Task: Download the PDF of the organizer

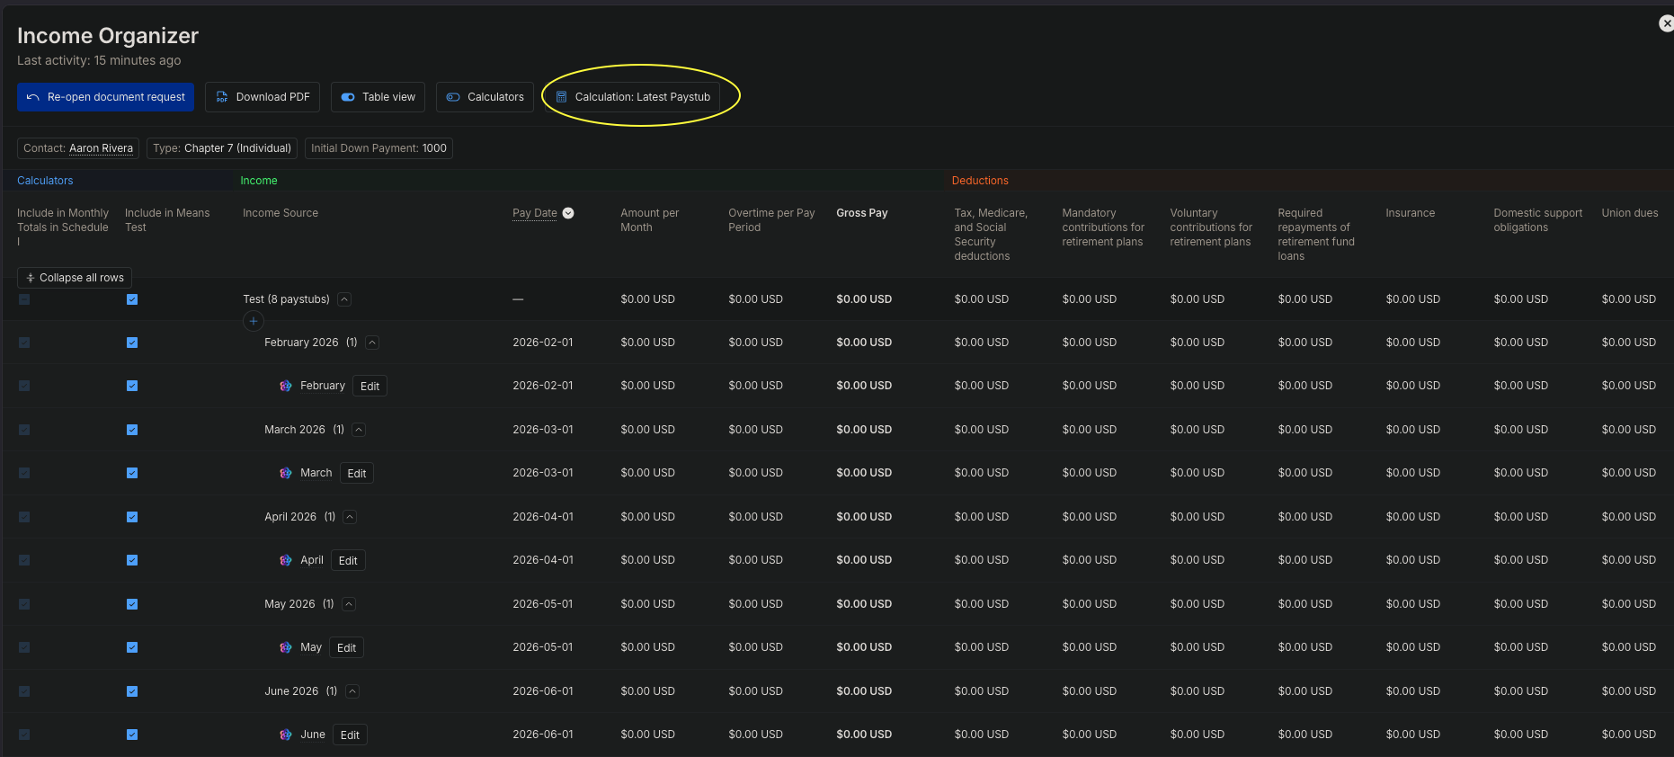Action: [263, 97]
